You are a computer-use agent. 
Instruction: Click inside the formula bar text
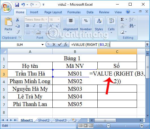click(90, 45)
